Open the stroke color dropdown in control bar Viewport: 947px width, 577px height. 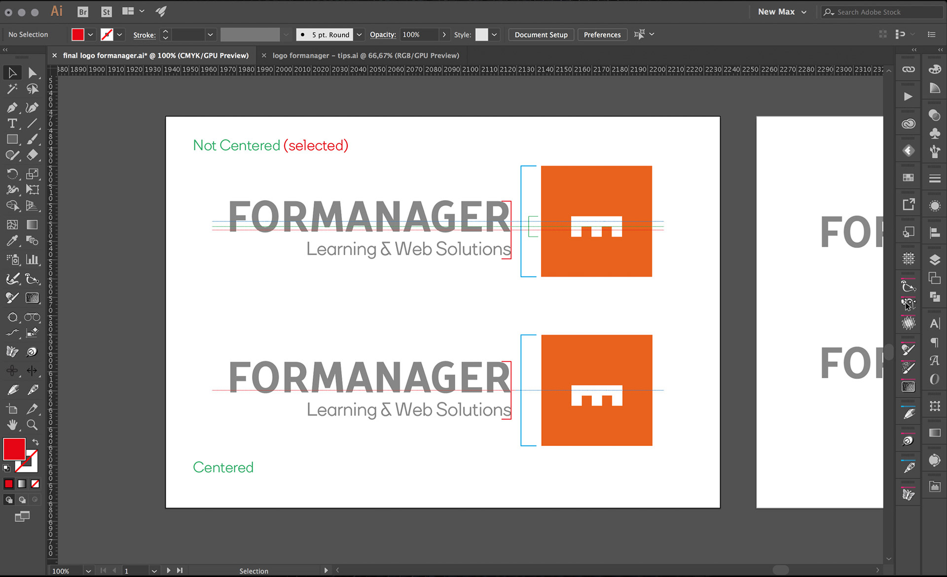coord(119,34)
